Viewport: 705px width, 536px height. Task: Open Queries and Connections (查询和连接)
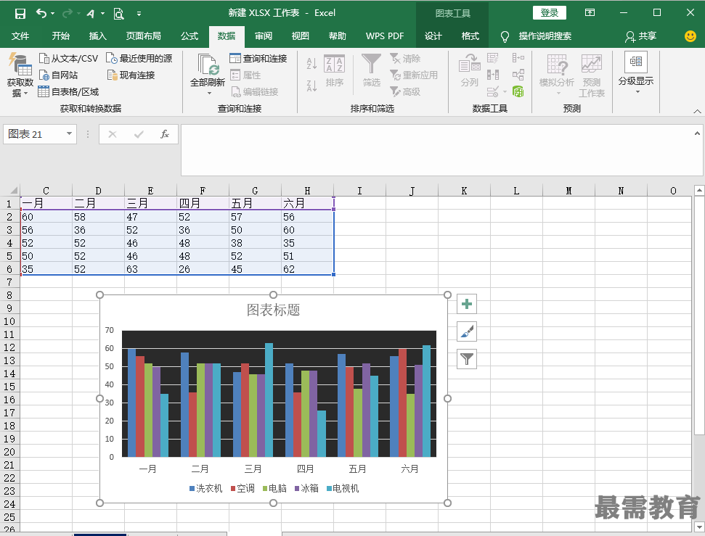click(x=258, y=59)
